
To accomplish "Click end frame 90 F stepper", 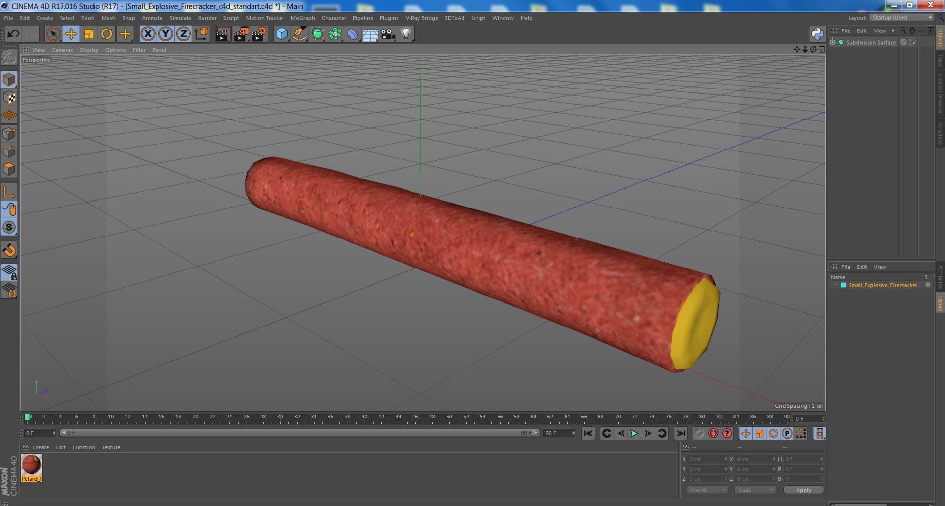I will coord(573,433).
